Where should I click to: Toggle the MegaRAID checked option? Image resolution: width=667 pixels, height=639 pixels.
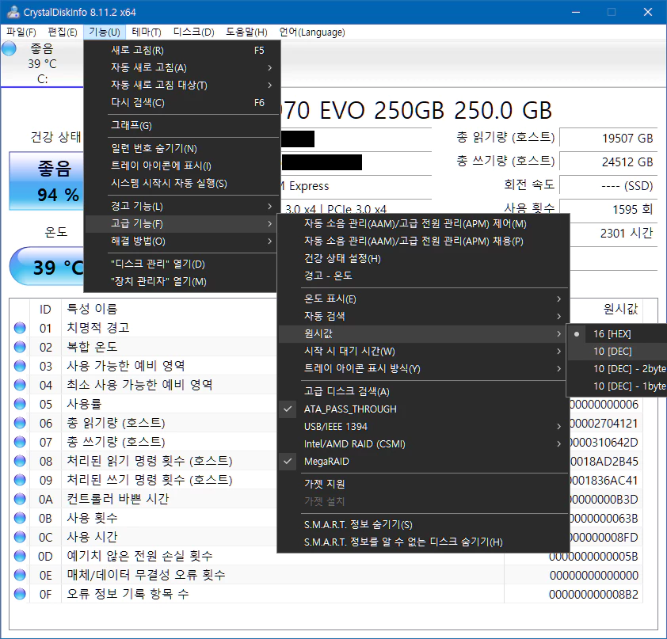point(423,462)
